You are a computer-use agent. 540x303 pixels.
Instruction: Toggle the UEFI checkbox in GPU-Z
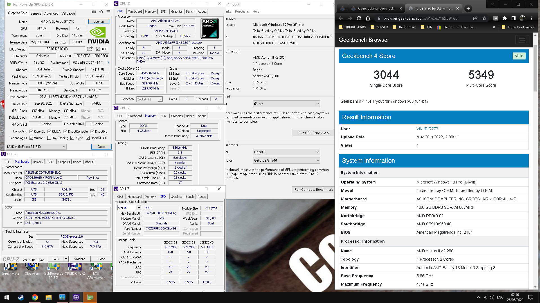[98, 49]
